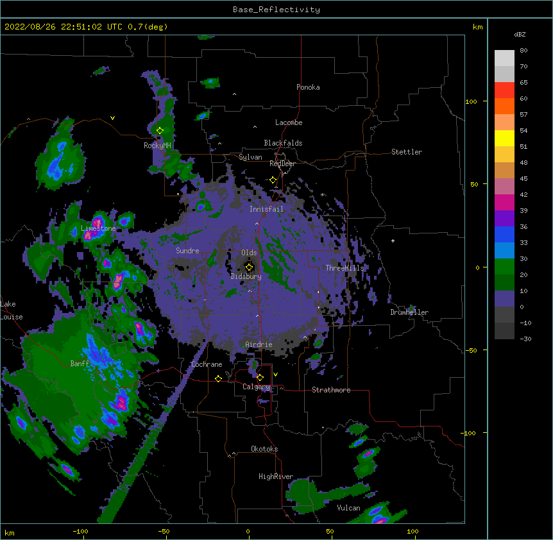Screen dimensions: 553x540
Task: Click the ThreeHills label
Action: click(345, 268)
